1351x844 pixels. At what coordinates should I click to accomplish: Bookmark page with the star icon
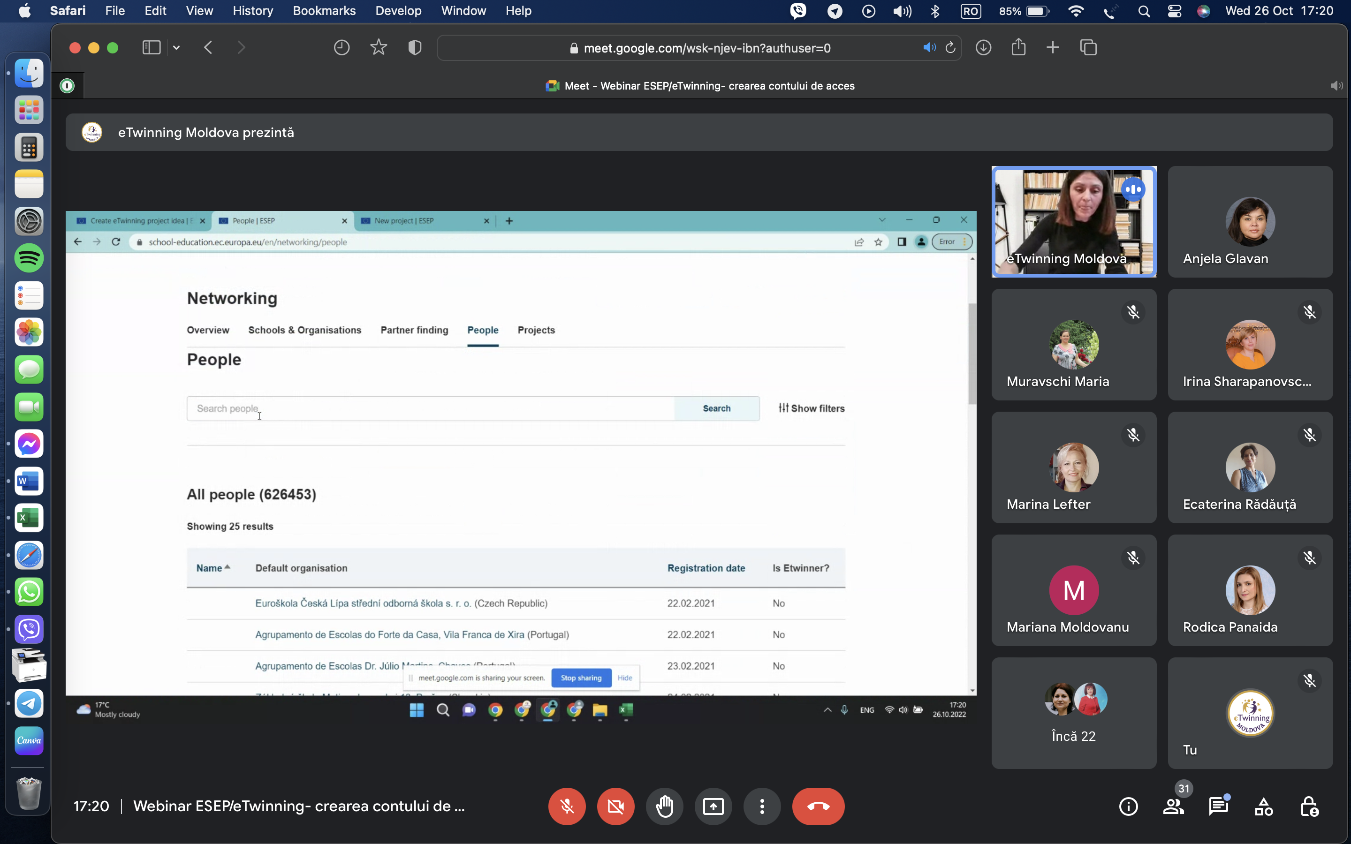tap(379, 47)
